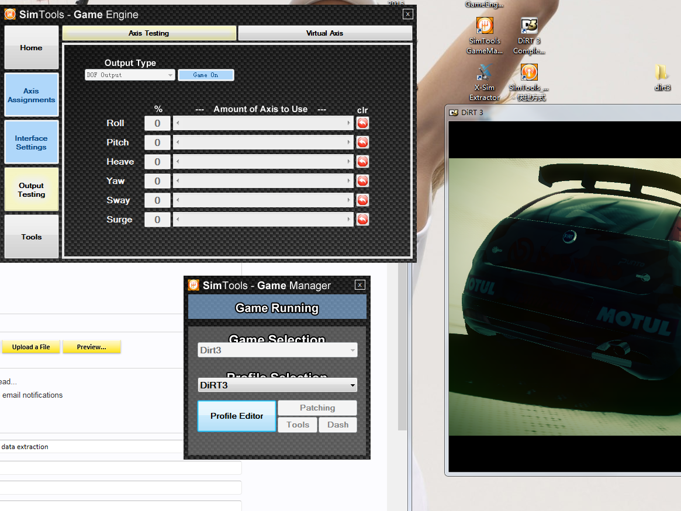This screenshot has height=511, width=681.
Task: Clear the Yaw axis with red button
Action: click(362, 181)
